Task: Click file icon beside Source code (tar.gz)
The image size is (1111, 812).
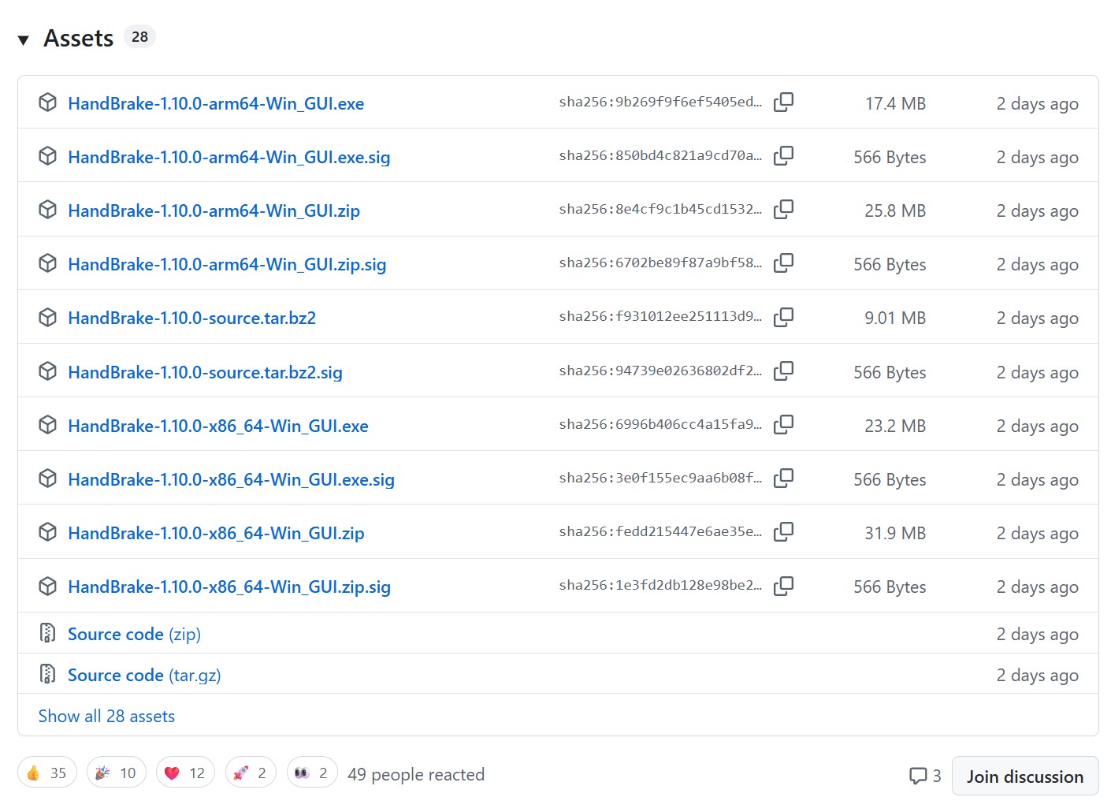Action: point(47,673)
